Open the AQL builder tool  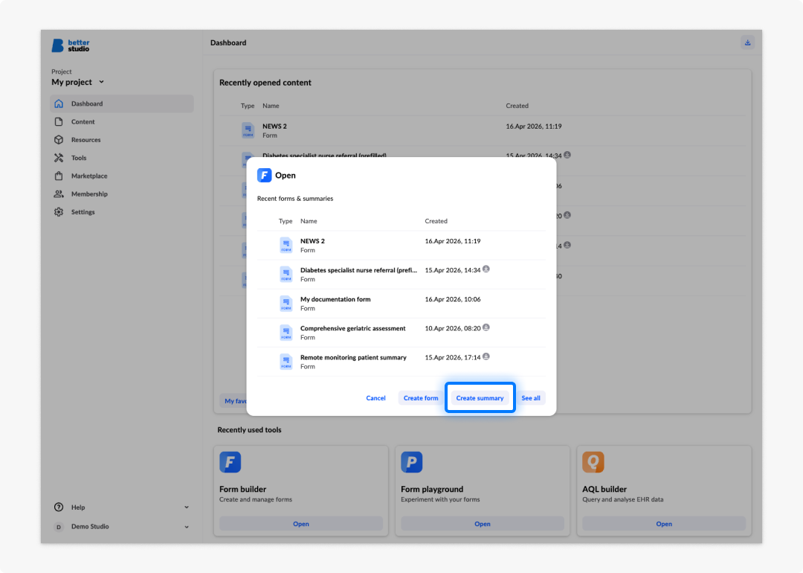(664, 524)
